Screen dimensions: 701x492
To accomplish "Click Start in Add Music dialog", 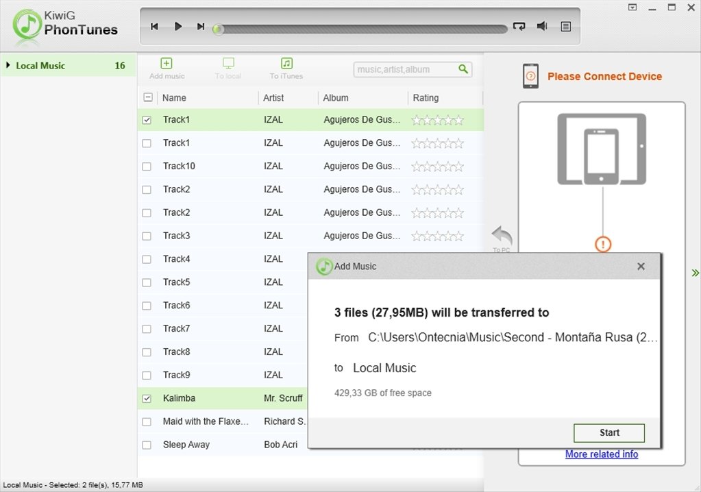I will click(x=609, y=432).
